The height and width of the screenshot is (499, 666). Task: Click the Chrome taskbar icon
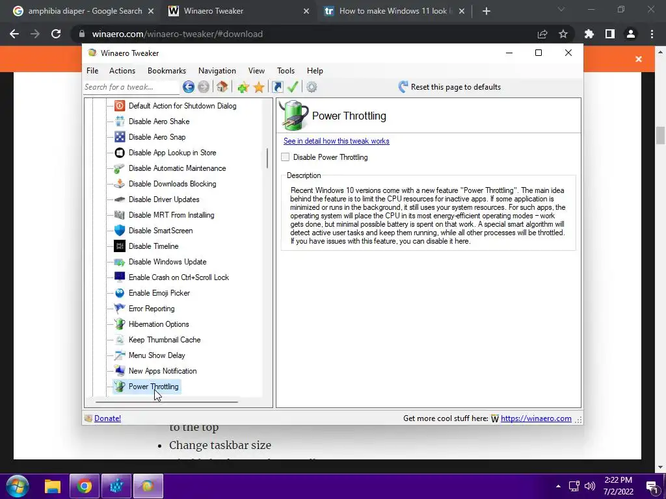point(84,486)
